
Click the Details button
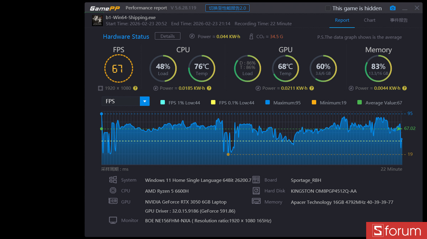pyautogui.click(x=168, y=36)
